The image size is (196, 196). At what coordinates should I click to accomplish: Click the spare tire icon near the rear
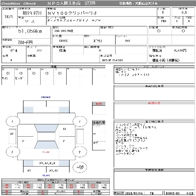(80, 167)
